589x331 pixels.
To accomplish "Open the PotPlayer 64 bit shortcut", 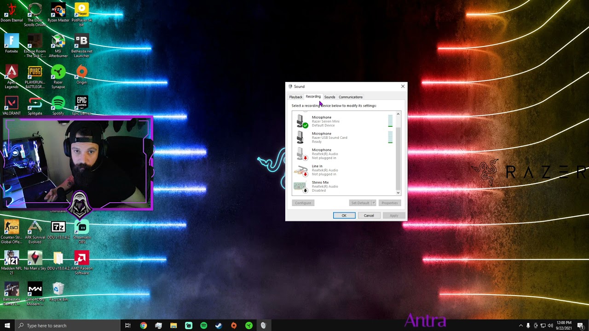I will (81, 15).
